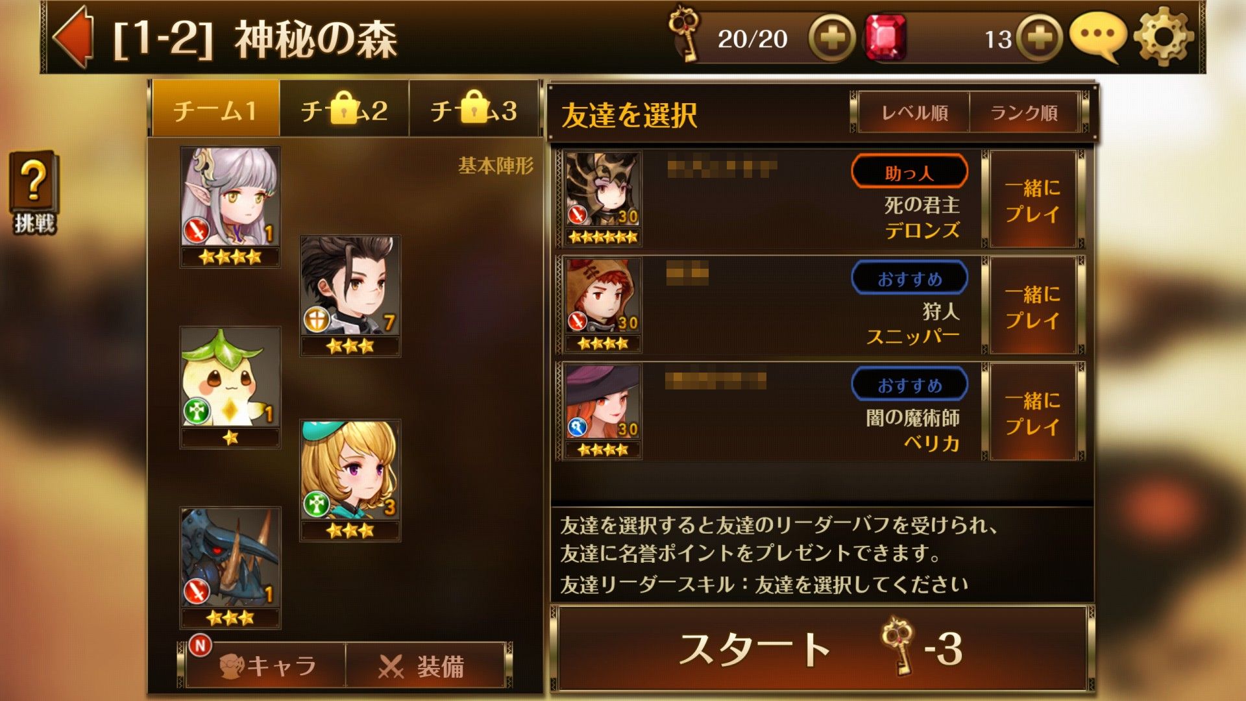Screen dimensions: 1246x701
Task: Open settings gear icon
Action: coord(1164,37)
